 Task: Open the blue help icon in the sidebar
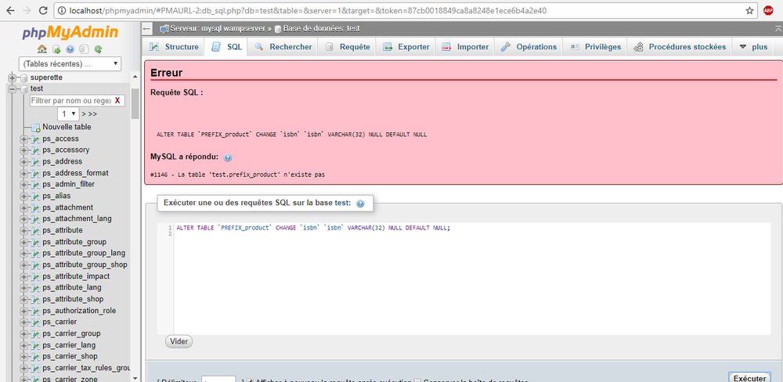pos(70,49)
